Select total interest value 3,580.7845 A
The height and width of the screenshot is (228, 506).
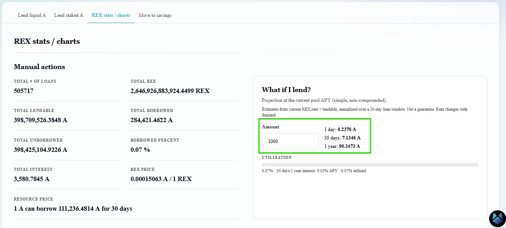(x=31, y=179)
